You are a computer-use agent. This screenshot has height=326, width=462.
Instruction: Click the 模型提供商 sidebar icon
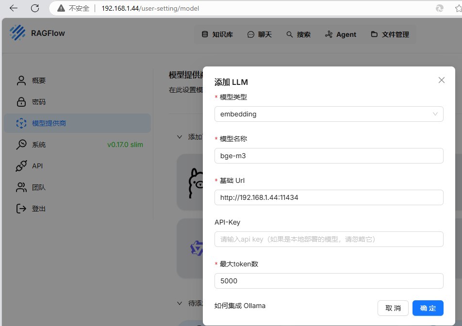point(21,123)
